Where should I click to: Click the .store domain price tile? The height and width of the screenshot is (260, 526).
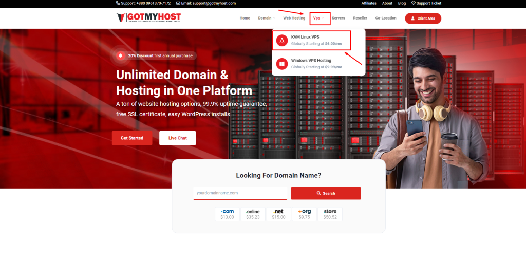point(330,214)
